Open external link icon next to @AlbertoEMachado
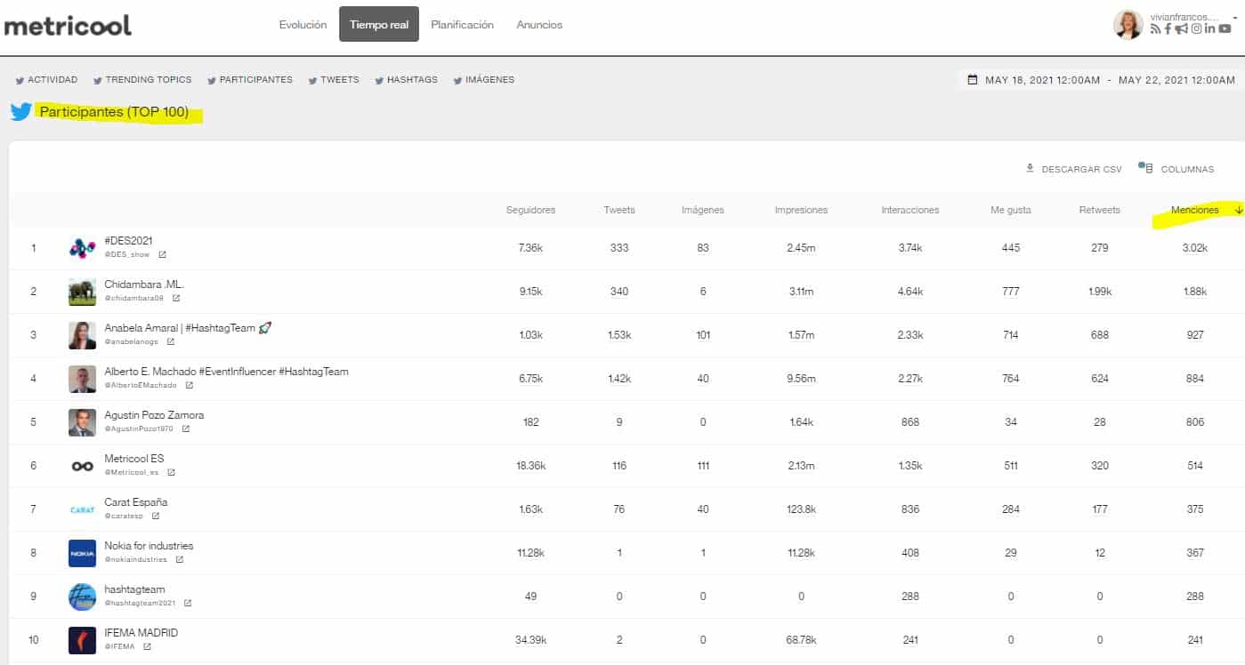Screen dimensions: 1245x665 tap(189, 385)
